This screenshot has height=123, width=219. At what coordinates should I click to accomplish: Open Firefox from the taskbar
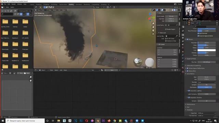[109, 121]
